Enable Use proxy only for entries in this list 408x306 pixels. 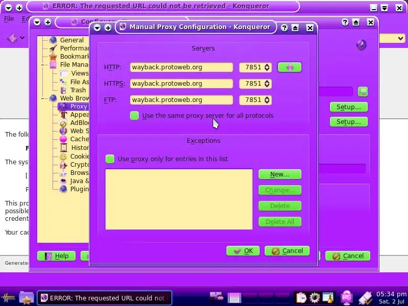pos(110,159)
